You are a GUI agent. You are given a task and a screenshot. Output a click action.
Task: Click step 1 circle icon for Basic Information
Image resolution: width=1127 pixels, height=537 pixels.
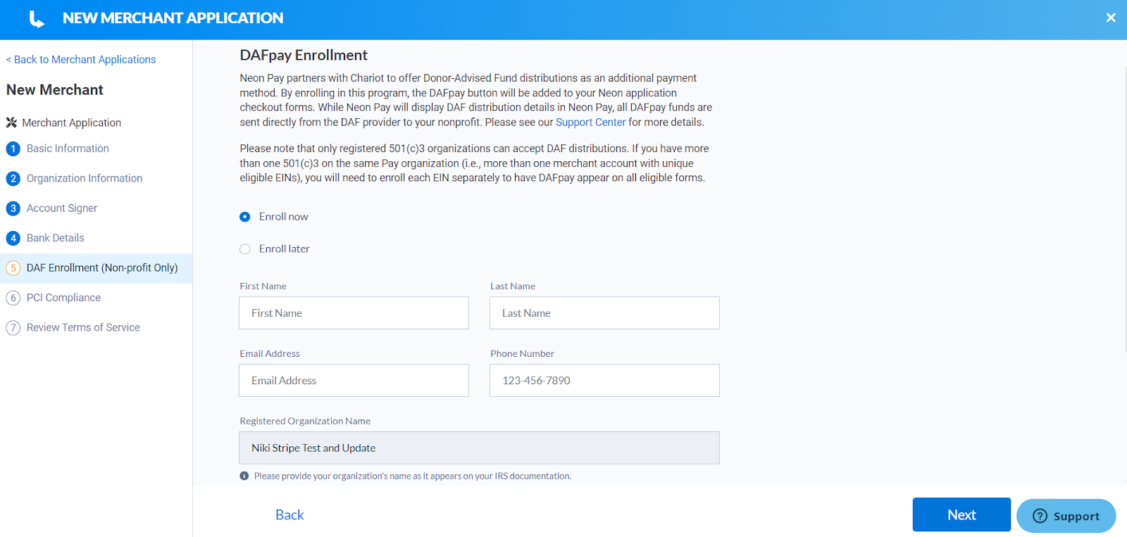point(13,149)
